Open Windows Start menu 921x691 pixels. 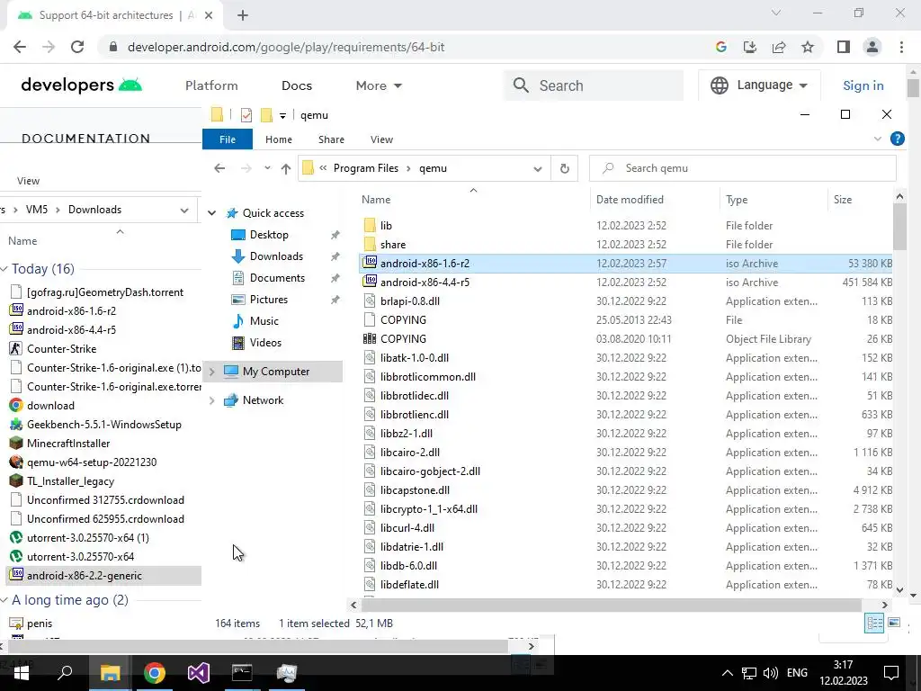coord(22,673)
